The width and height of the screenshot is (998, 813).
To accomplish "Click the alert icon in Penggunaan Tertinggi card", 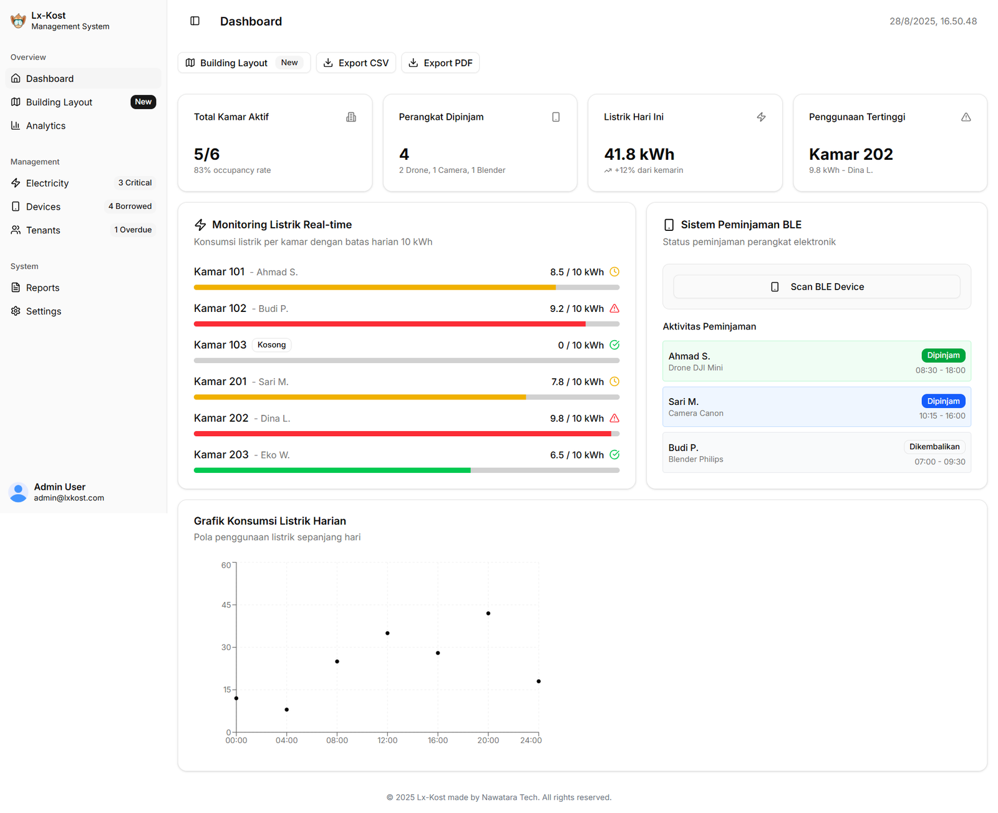I will pyautogui.click(x=966, y=117).
